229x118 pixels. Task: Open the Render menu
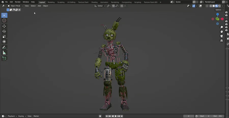tap(18, 2)
